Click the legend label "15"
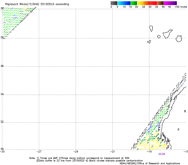188x165 pixels. [130, 7]
